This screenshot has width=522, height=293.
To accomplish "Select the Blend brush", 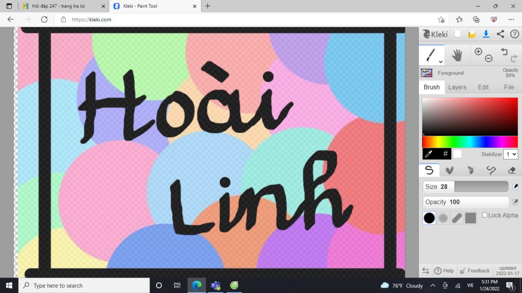I will [x=450, y=170].
